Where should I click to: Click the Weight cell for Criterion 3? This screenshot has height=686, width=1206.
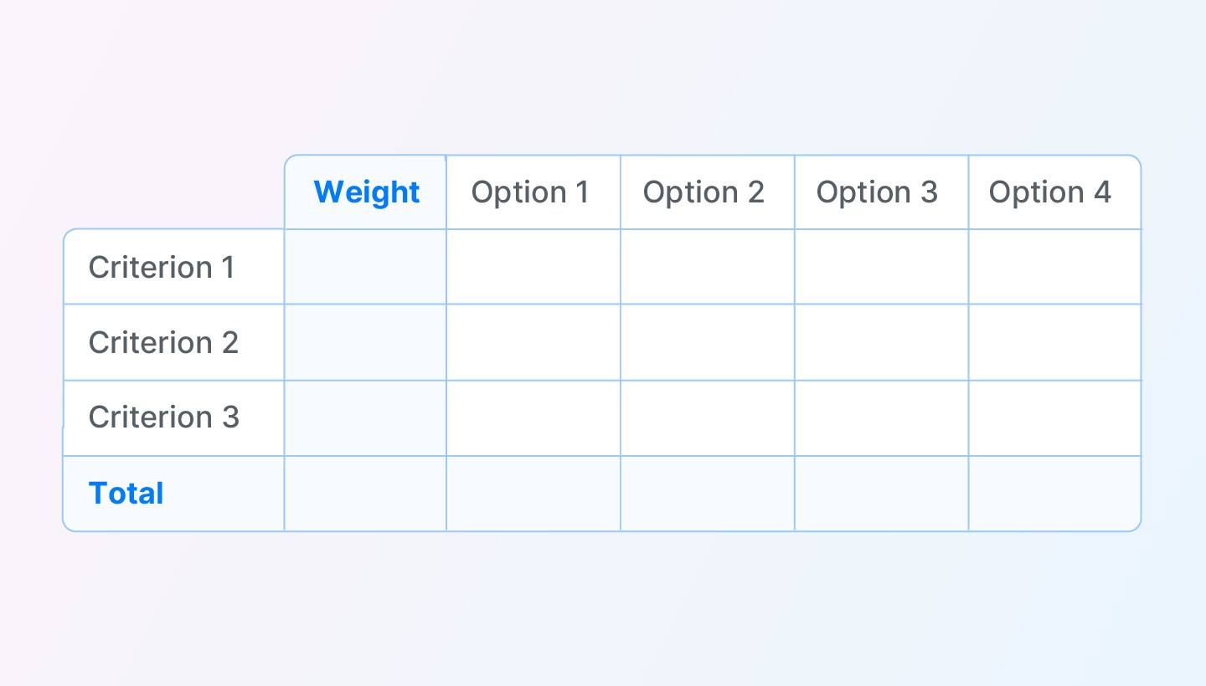[x=366, y=418]
